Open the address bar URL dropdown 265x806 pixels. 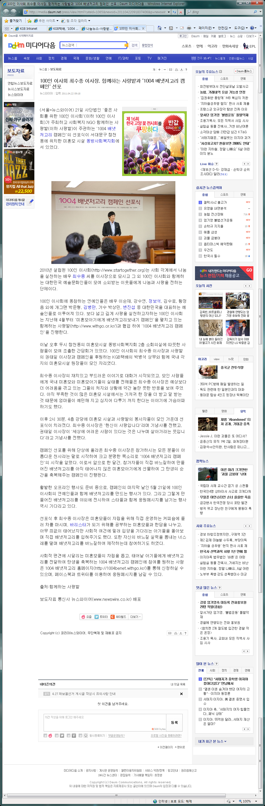[x=169, y=12]
